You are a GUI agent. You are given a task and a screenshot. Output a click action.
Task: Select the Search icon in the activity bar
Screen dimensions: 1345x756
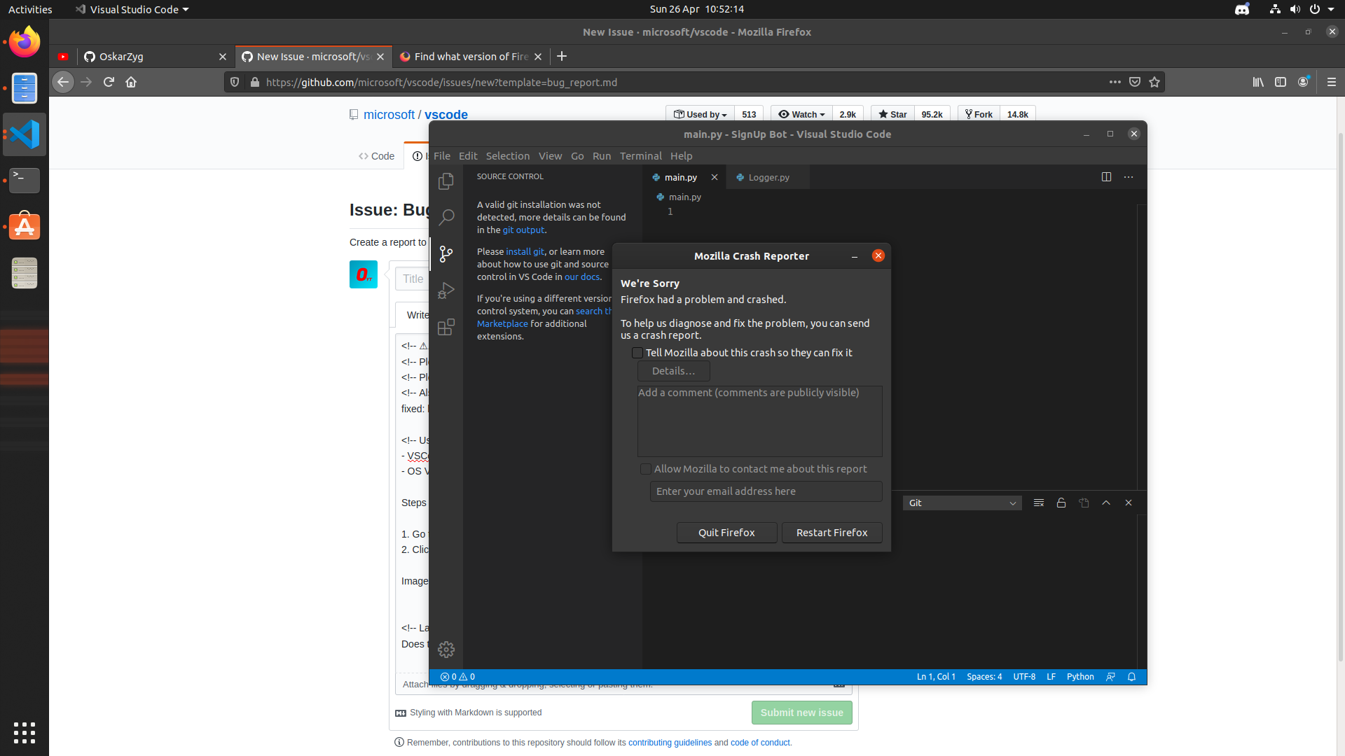tap(446, 217)
